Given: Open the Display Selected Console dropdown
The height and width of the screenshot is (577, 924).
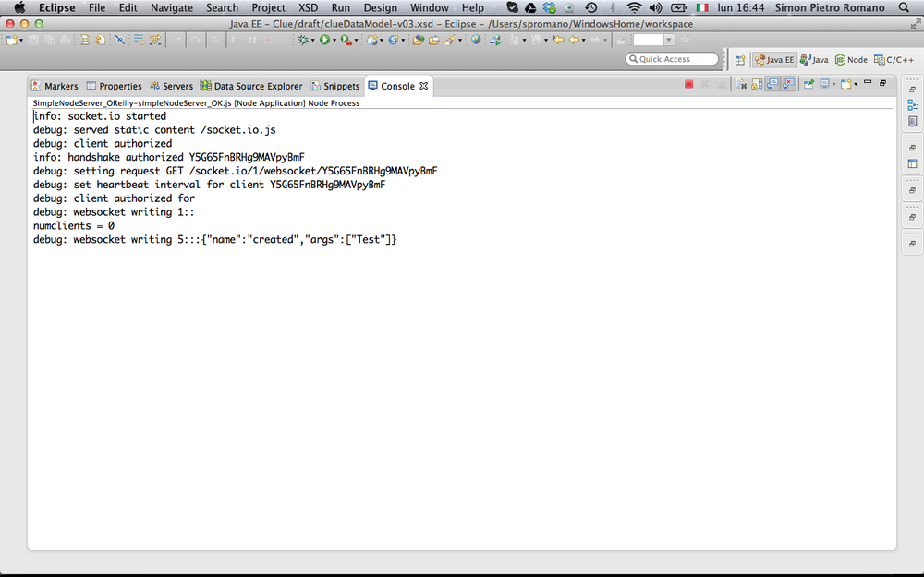Looking at the screenshot, I should pyautogui.click(x=834, y=83).
